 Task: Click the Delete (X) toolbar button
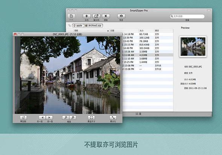pos(106,16)
